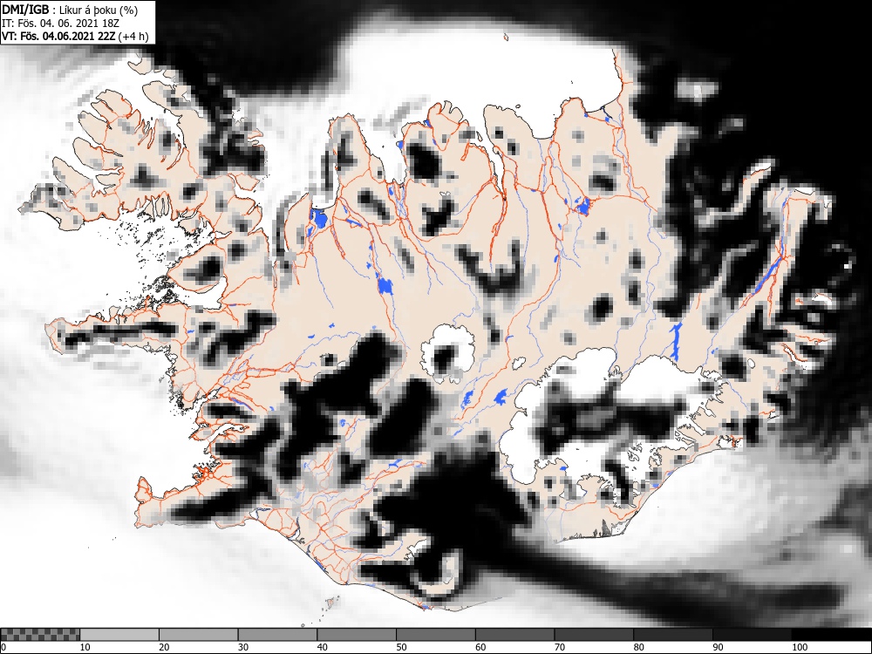Image resolution: width=872 pixels, height=654 pixels.
Task: Select the initial time line 'IT: Fös. 04. 06. 2021 18Z'
Action: [x=60, y=24]
